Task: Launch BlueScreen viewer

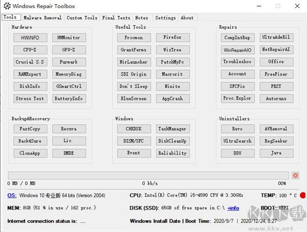Action: pyautogui.click(x=134, y=99)
